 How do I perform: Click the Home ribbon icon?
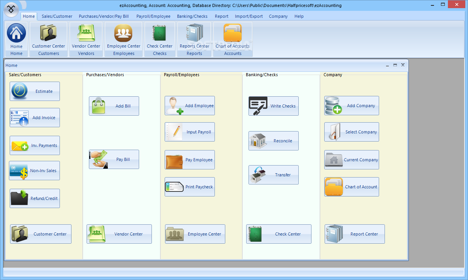click(16, 36)
